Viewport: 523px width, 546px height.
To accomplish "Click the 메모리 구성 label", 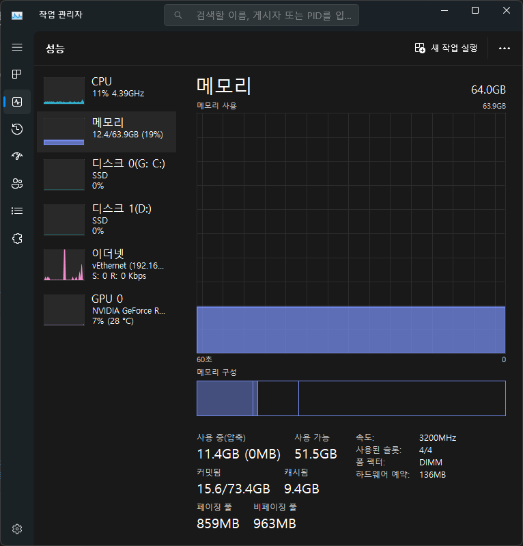I will (x=216, y=372).
